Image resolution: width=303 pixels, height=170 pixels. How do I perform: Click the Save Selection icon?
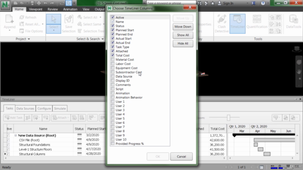tap(69, 19)
